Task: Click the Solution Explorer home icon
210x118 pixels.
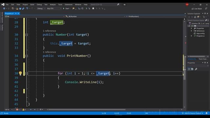Action: [x=195, y=17]
